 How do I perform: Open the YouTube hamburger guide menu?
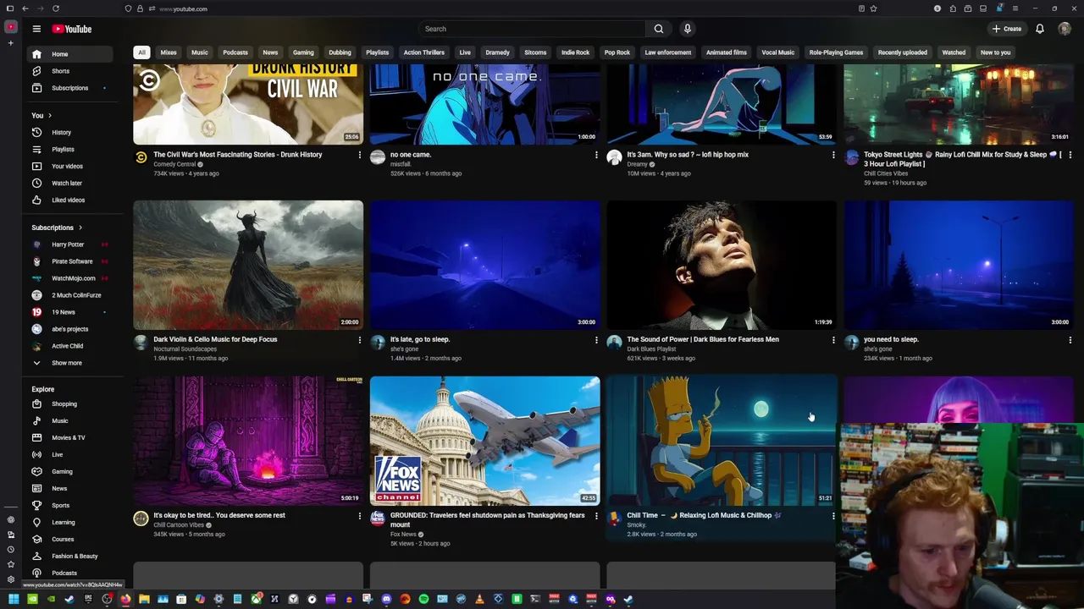[36, 29]
